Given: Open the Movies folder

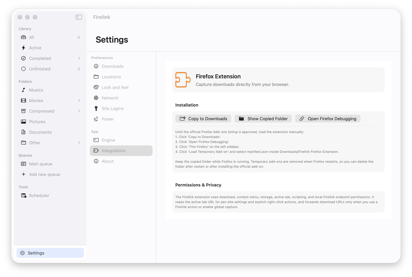Looking at the screenshot, I should click(50, 101).
